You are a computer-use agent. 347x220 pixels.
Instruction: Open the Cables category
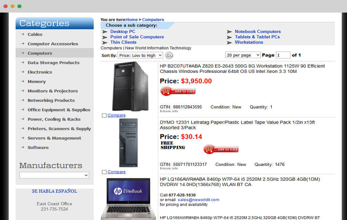pyautogui.click(x=35, y=34)
